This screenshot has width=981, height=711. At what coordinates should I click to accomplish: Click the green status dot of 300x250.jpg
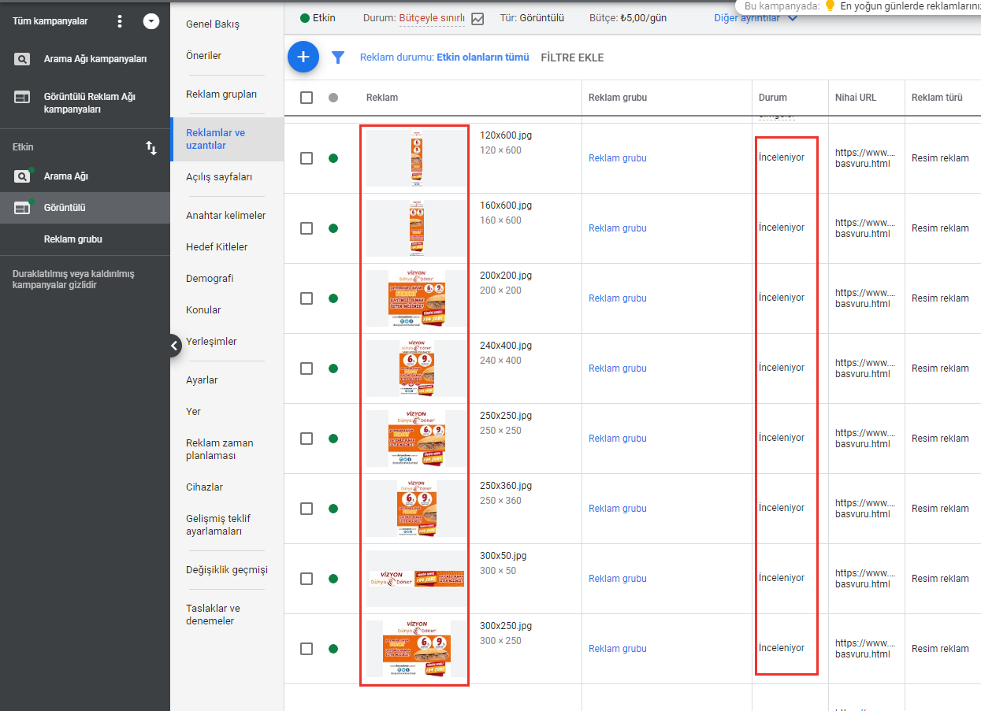(x=333, y=649)
